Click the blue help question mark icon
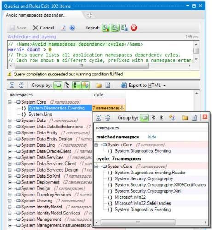 point(72,28)
